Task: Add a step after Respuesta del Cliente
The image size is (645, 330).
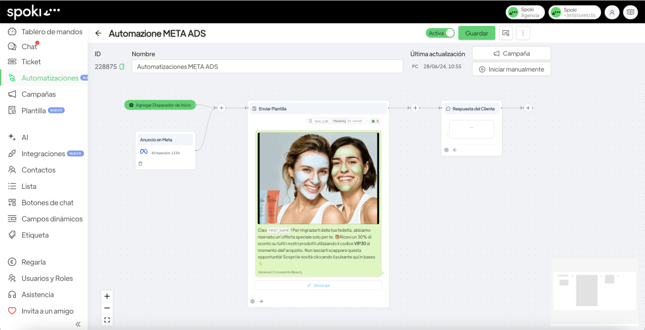Action: click(x=528, y=108)
